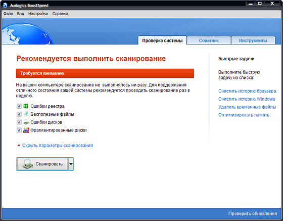
Task: Minimize the BoostSpeed window
Action: point(251,4)
